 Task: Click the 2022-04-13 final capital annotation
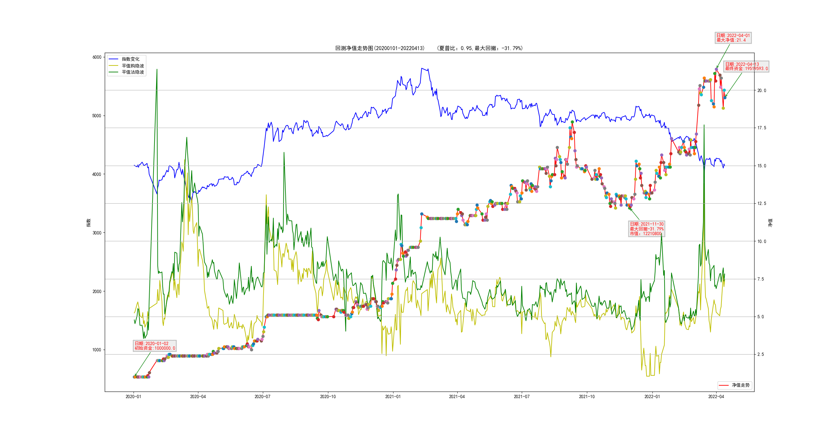pos(746,66)
